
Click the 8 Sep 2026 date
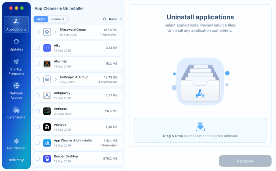click(x=67, y=82)
